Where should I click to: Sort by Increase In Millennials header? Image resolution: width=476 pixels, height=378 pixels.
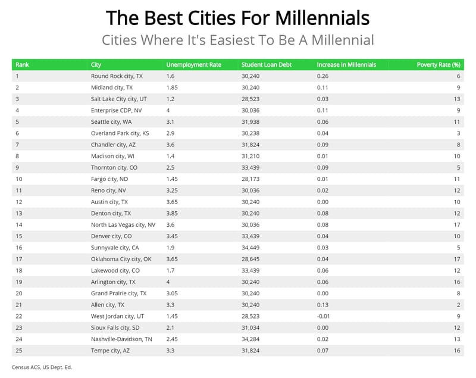[346, 64]
